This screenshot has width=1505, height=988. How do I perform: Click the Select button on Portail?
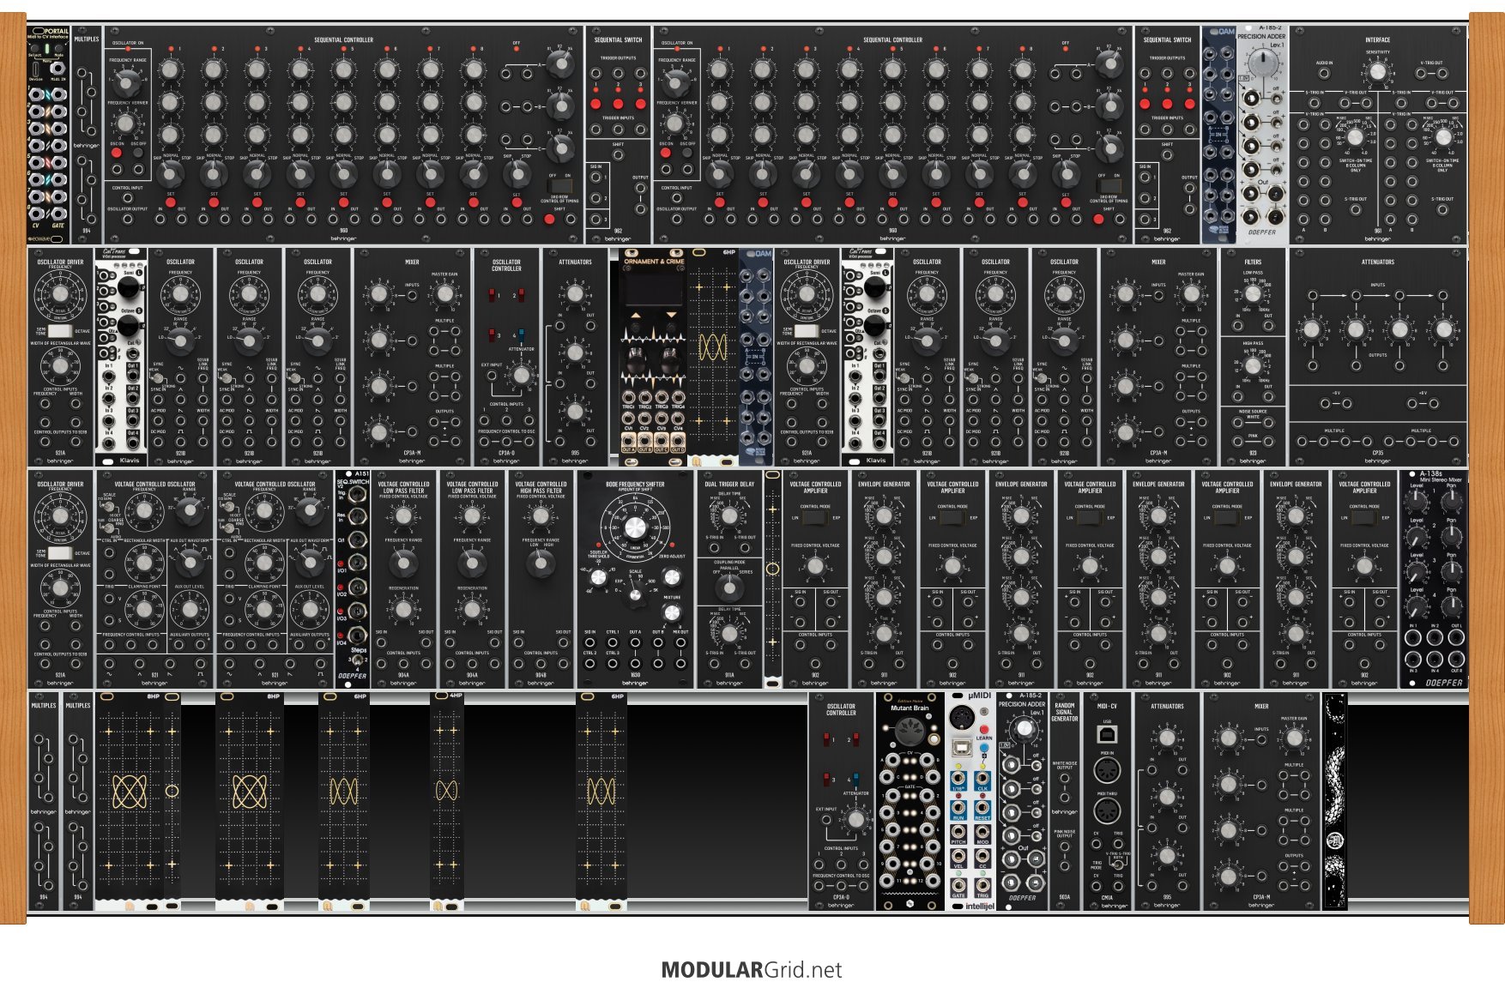(34, 46)
